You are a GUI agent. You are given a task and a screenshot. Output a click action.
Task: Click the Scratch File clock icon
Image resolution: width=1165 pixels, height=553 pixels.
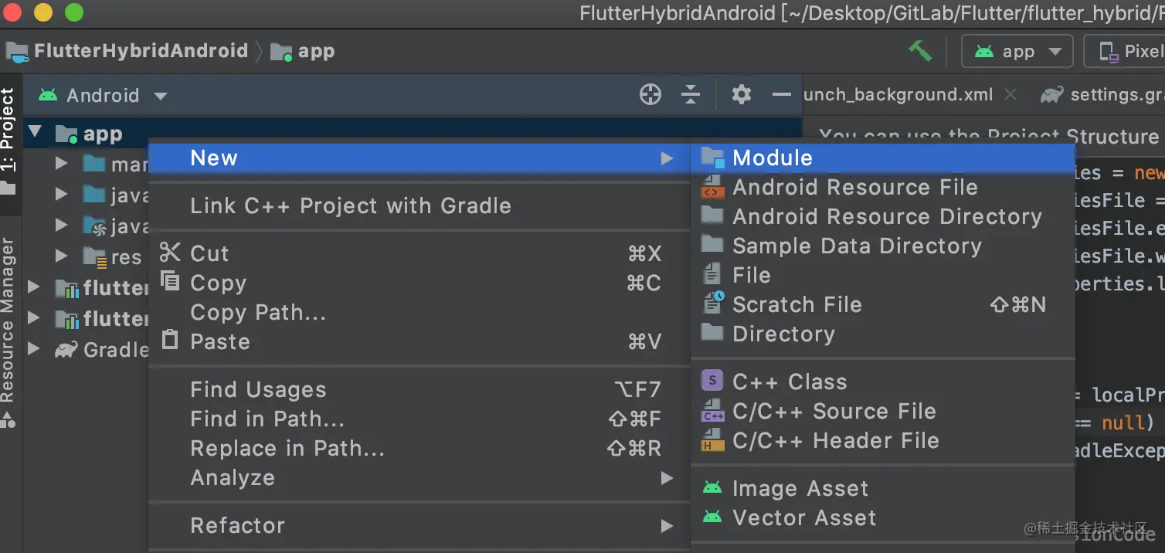[713, 303]
